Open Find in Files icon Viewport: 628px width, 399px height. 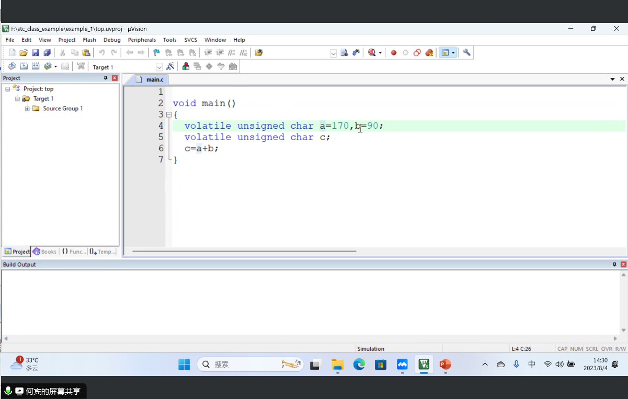pos(258,52)
